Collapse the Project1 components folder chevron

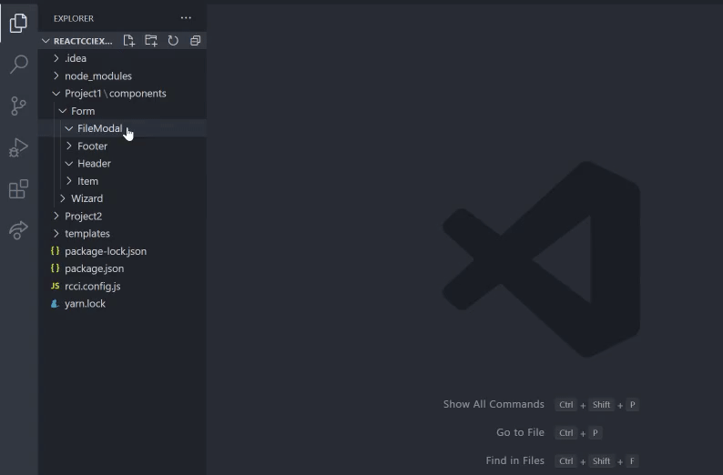coord(56,94)
